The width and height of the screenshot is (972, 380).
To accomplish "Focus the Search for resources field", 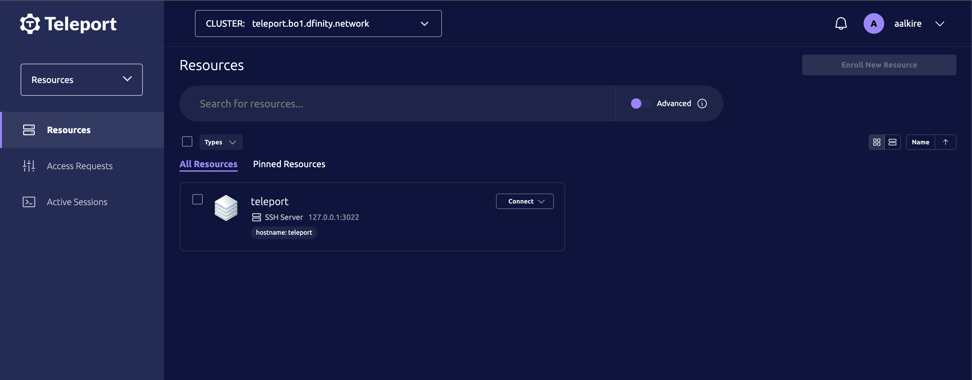I will pos(397,104).
